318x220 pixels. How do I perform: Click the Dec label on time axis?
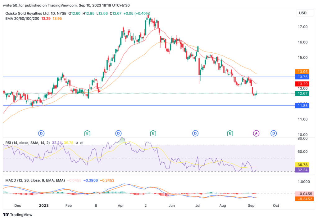pos(18,206)
